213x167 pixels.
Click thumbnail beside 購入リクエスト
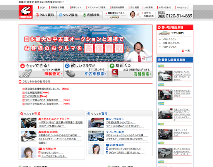tap(96, 123)
